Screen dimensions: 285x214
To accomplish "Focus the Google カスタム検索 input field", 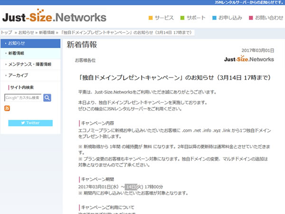I will tap(23, 97).
